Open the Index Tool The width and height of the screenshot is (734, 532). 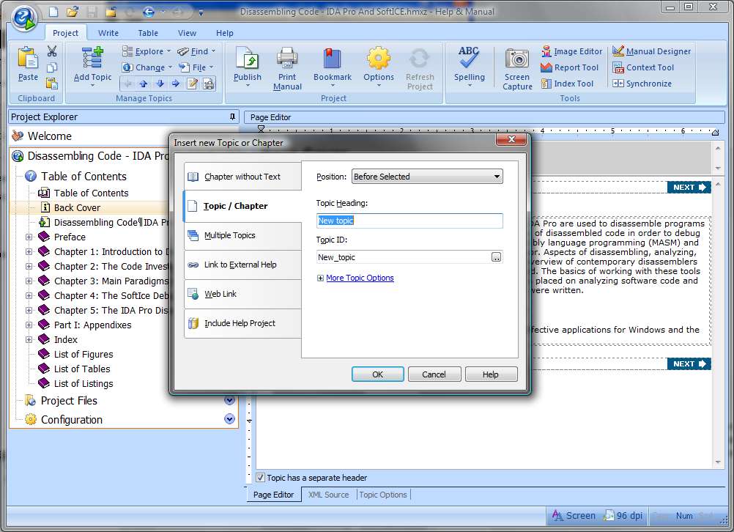click(567, 84)
